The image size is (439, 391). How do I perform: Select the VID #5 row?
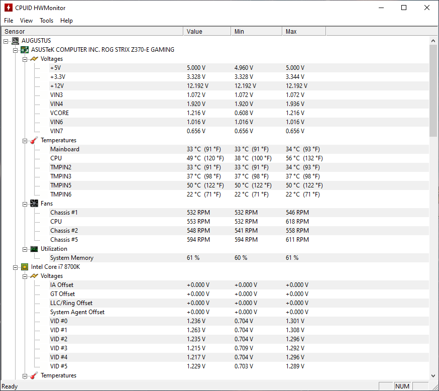tap(239, 366)
